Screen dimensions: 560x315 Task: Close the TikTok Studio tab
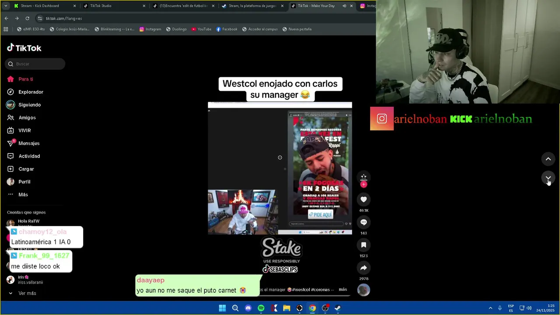tap(144, 6)
